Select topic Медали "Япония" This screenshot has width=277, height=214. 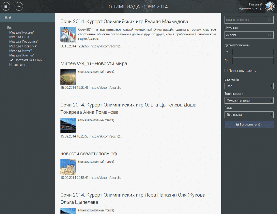pos(22,55)
